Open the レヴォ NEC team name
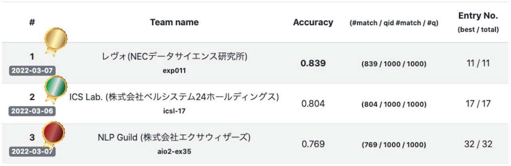The image size is (511, 166). [174, 57]
